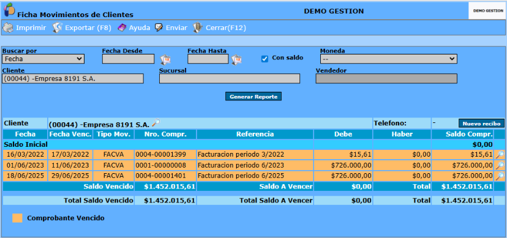The image size is (507, 238).
Task: Click the application logo icon top left
Action: click(x=9, y=9)
